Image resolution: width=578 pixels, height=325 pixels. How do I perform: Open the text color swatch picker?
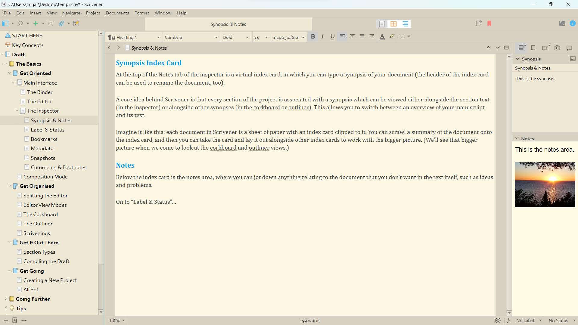[x=382, y=36]
